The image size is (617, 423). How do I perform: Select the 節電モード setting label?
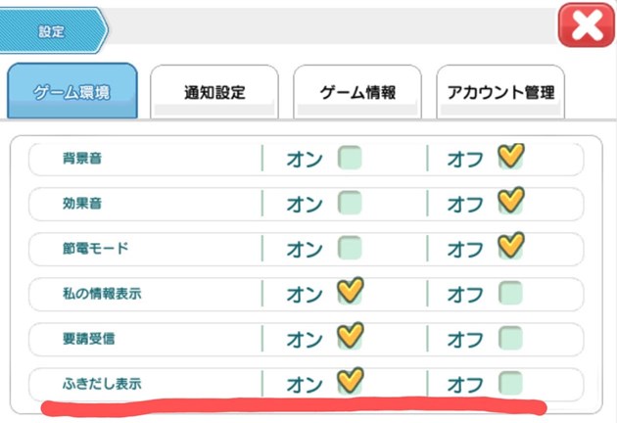coord(93,249)
